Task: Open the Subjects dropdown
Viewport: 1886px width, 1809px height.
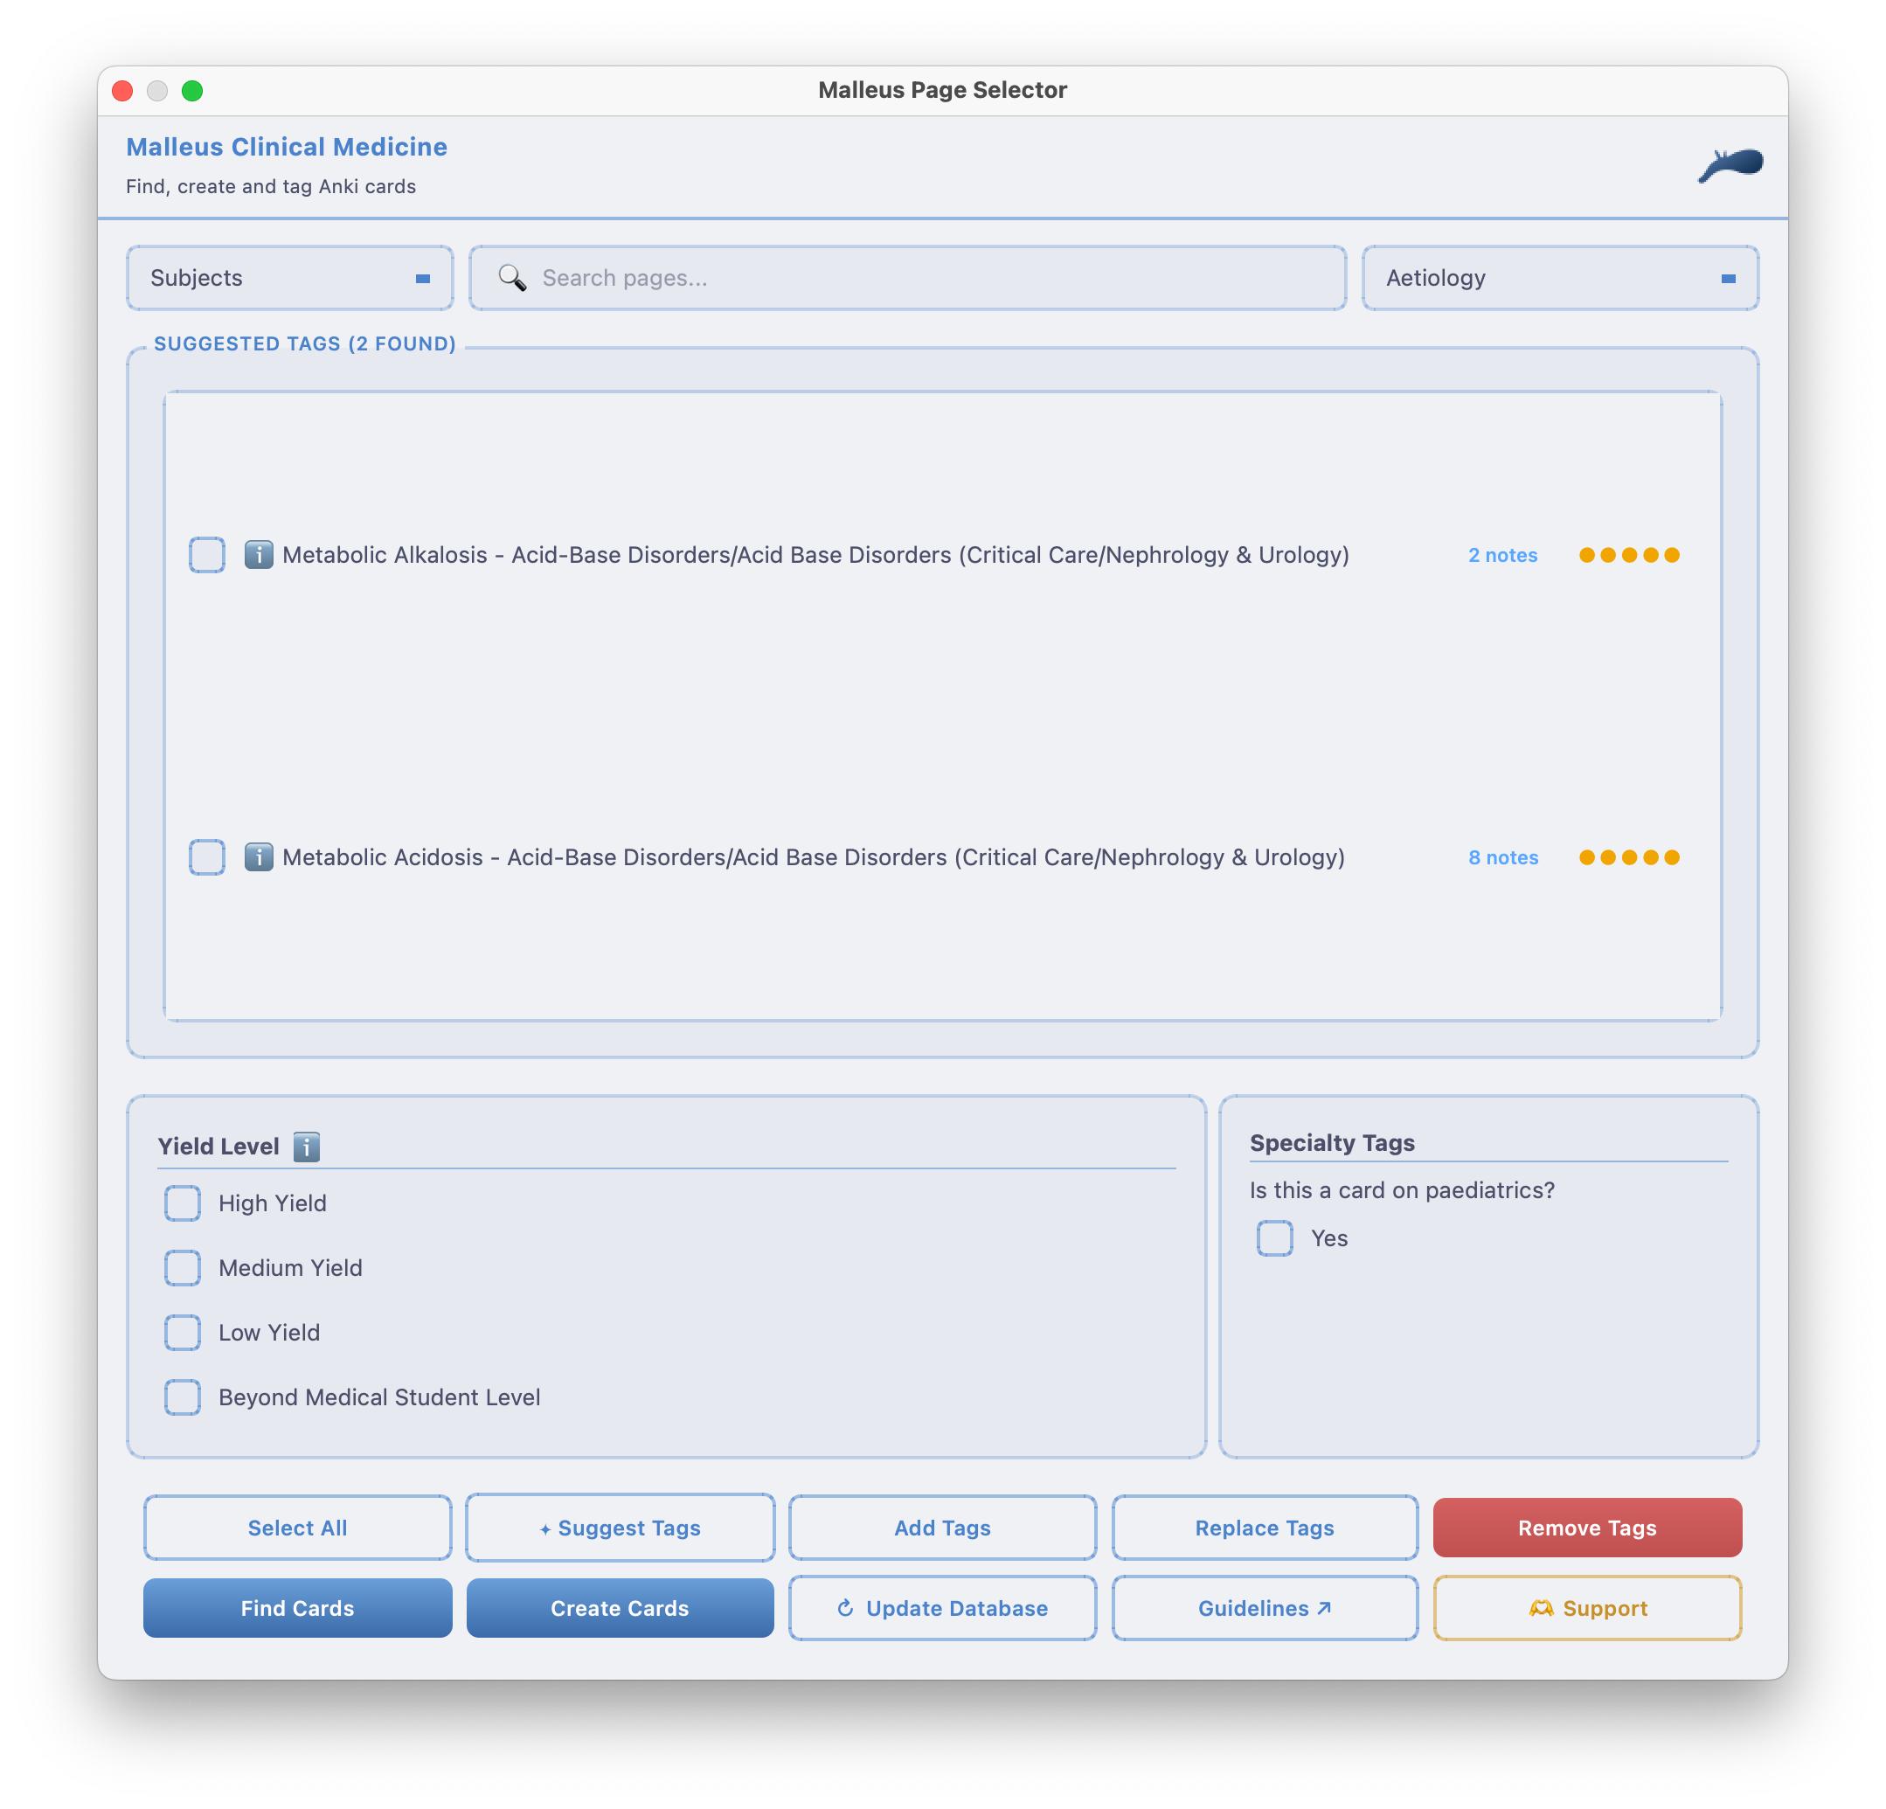Action: coord(288,277)
